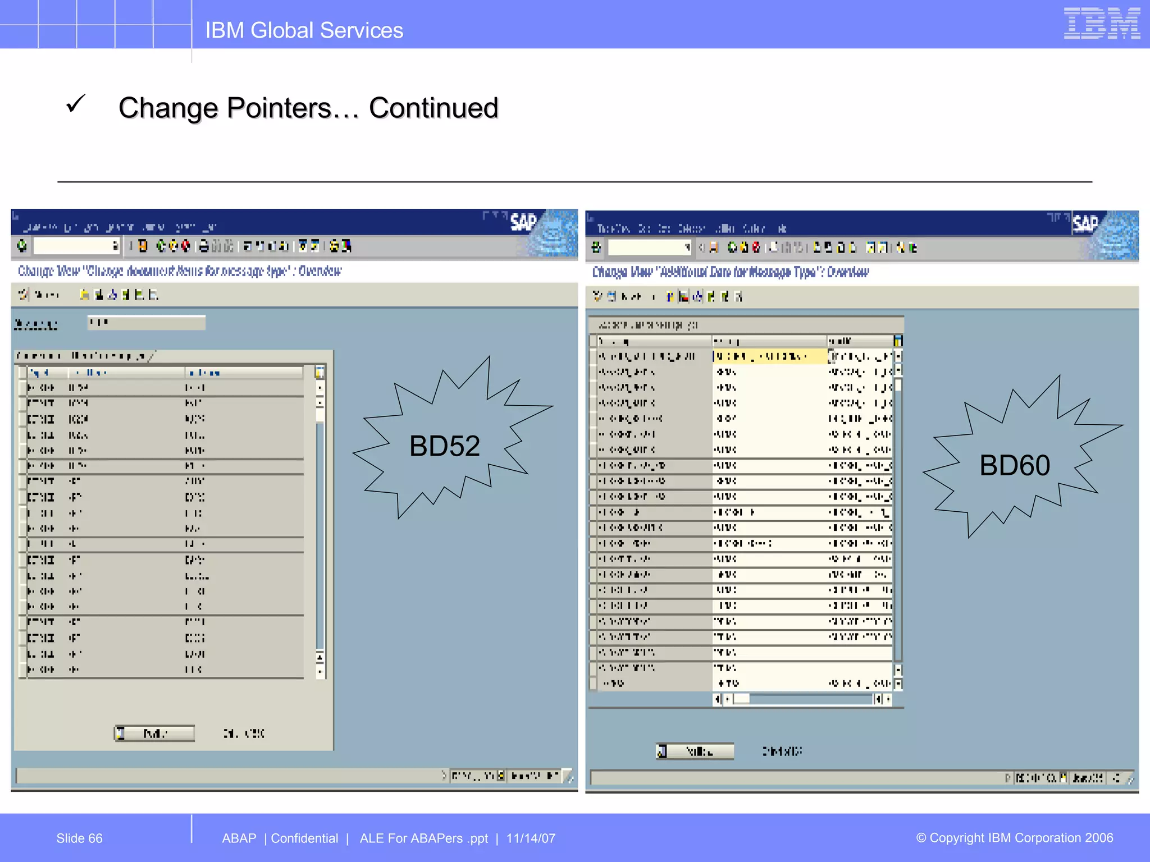The height and width of the screenshot is (862, 1150).
Task: Click yellow Exit icon in BD60 window
Action: click(745, 247)
